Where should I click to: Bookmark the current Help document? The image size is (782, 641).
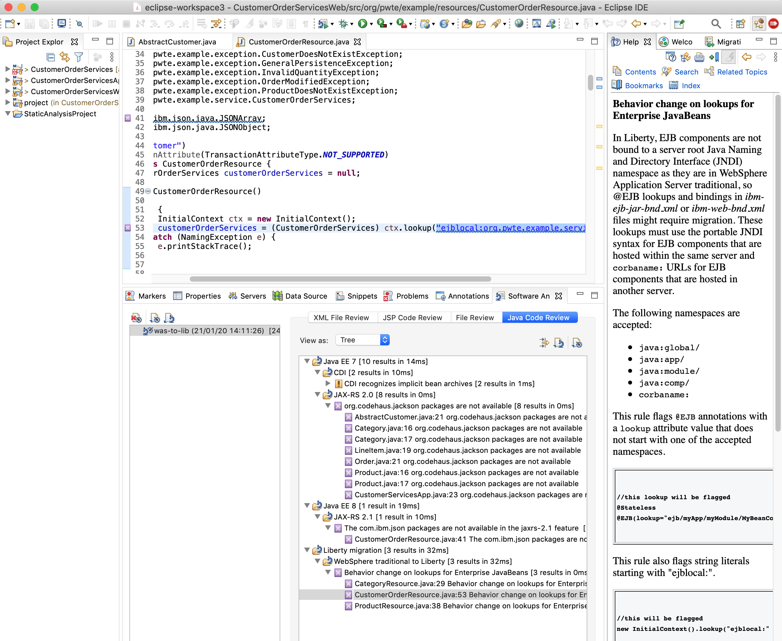(714, 57)
